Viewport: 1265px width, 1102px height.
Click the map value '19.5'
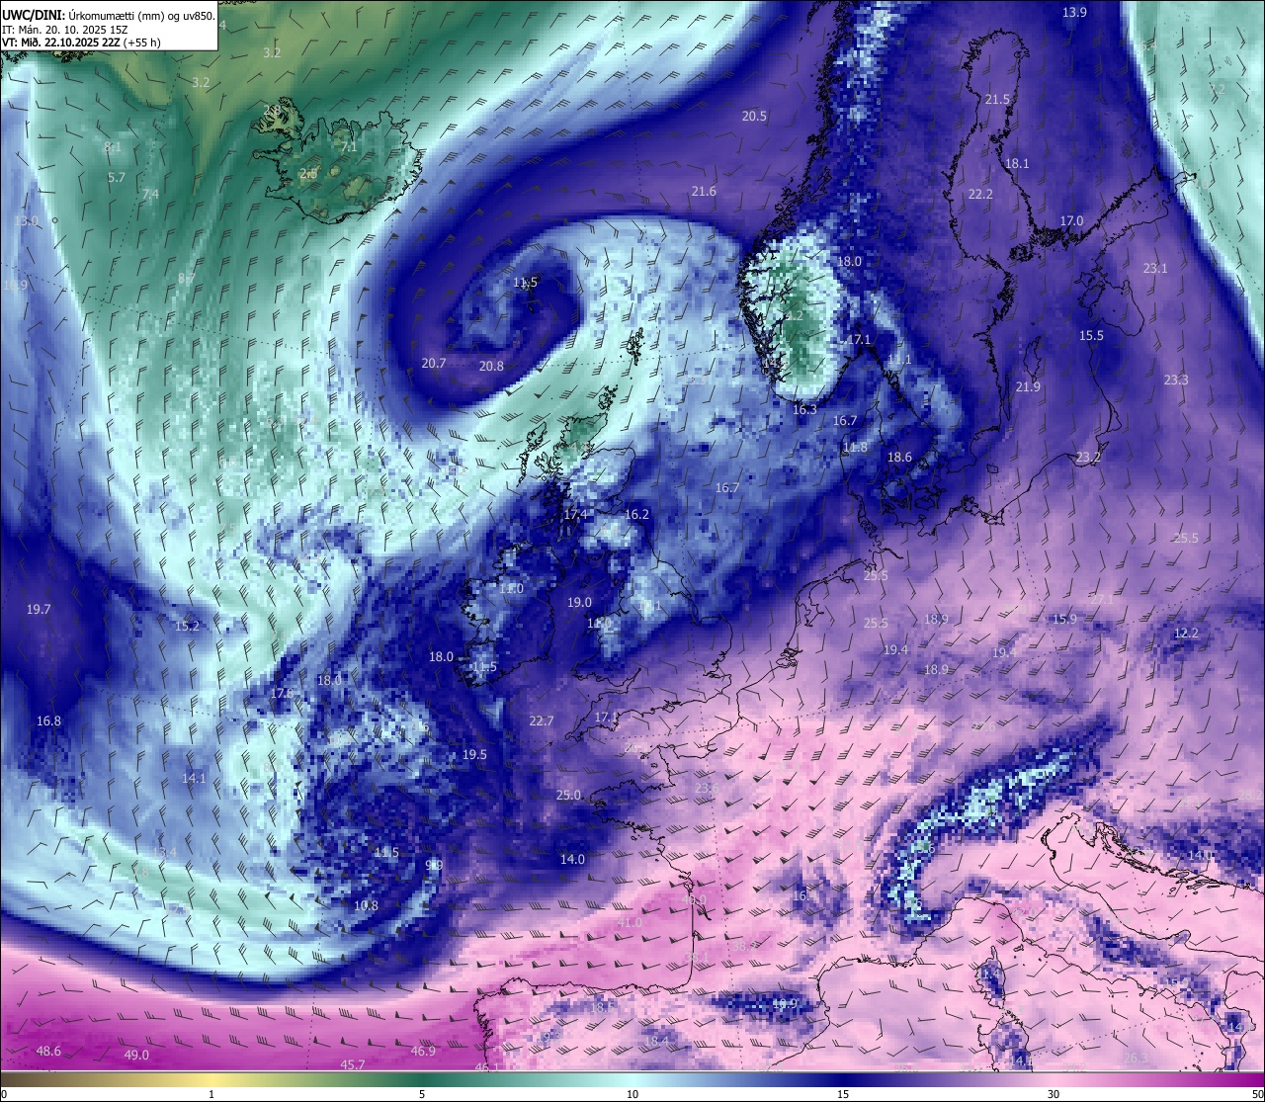click(474, 754)
